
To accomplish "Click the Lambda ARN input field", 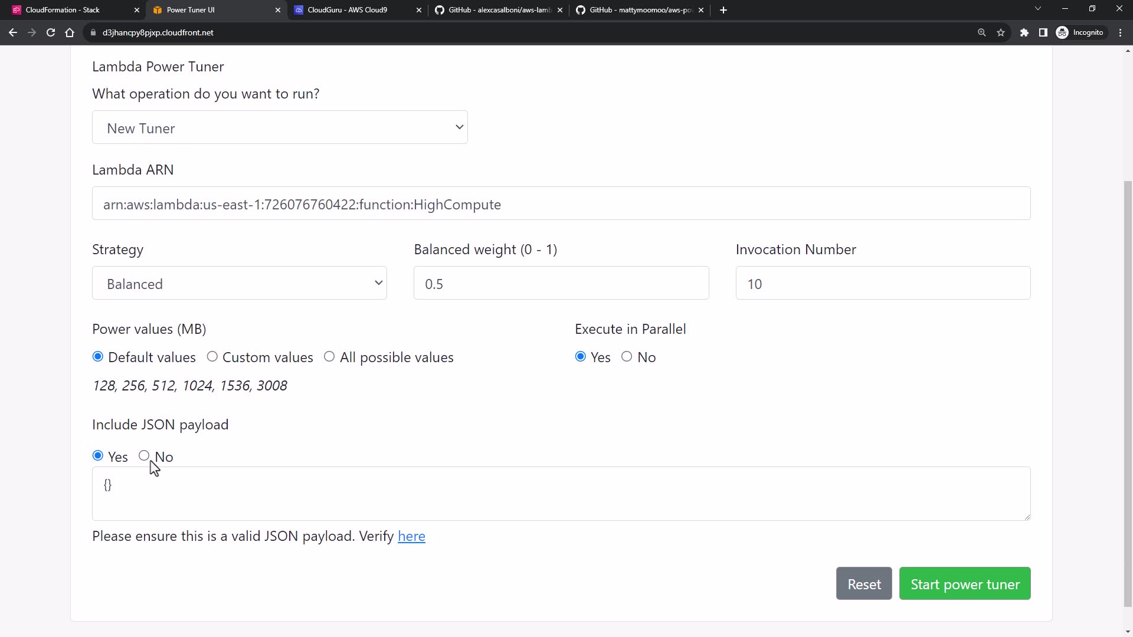I will pyautogui.click(x=561, y=204).
